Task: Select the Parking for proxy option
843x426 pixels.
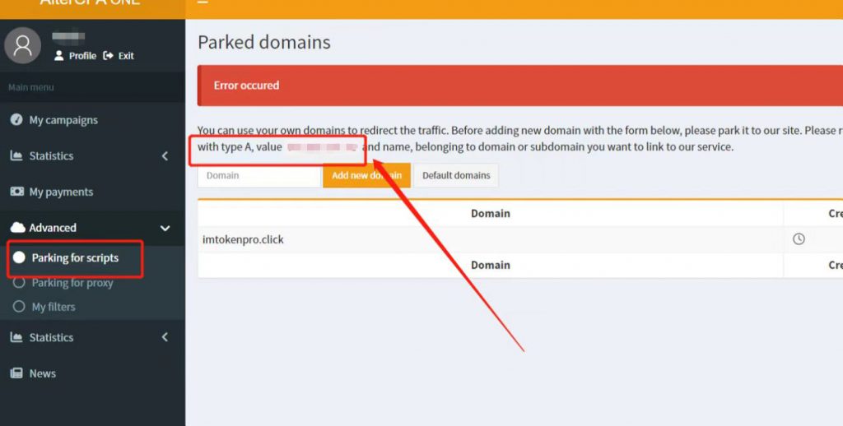Action: [72, 283]
